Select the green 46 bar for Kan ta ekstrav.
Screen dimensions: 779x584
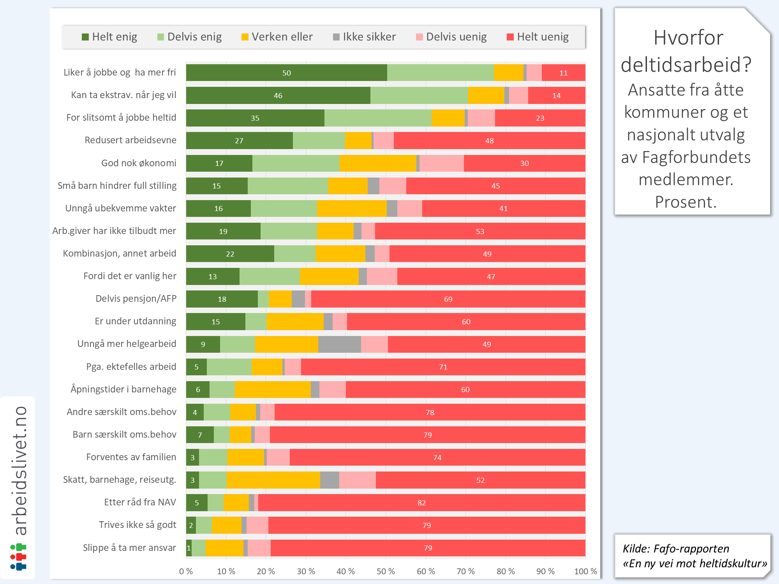coord(278,95)
